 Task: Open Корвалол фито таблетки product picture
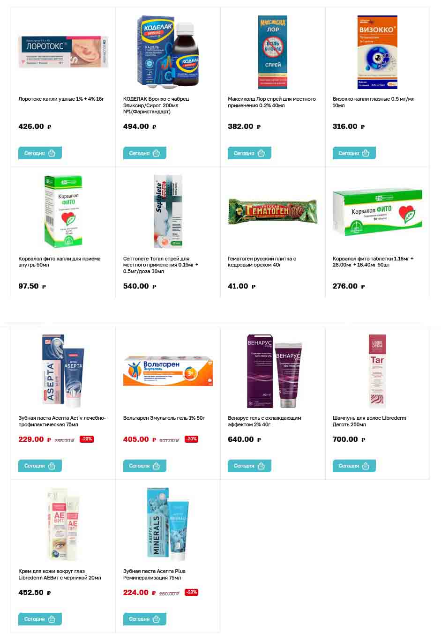point(377,212)
